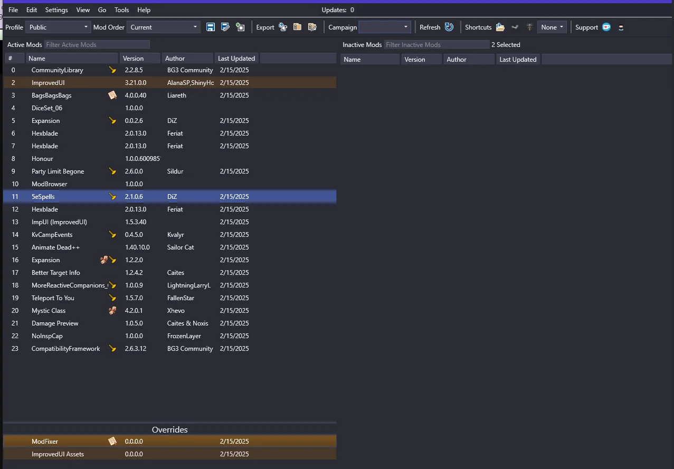
Task: Open the Tools menu
Action: [121, 10]
